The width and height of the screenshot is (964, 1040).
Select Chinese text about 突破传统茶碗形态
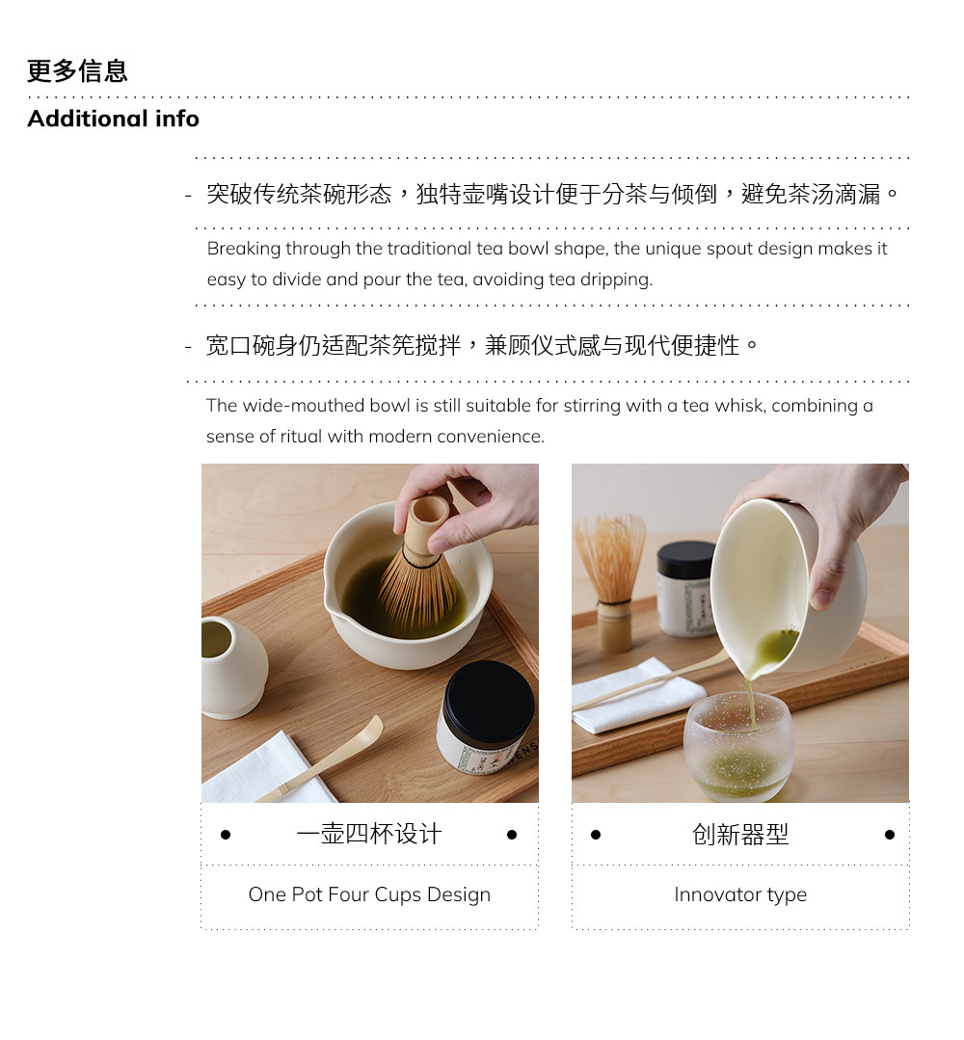552,194
